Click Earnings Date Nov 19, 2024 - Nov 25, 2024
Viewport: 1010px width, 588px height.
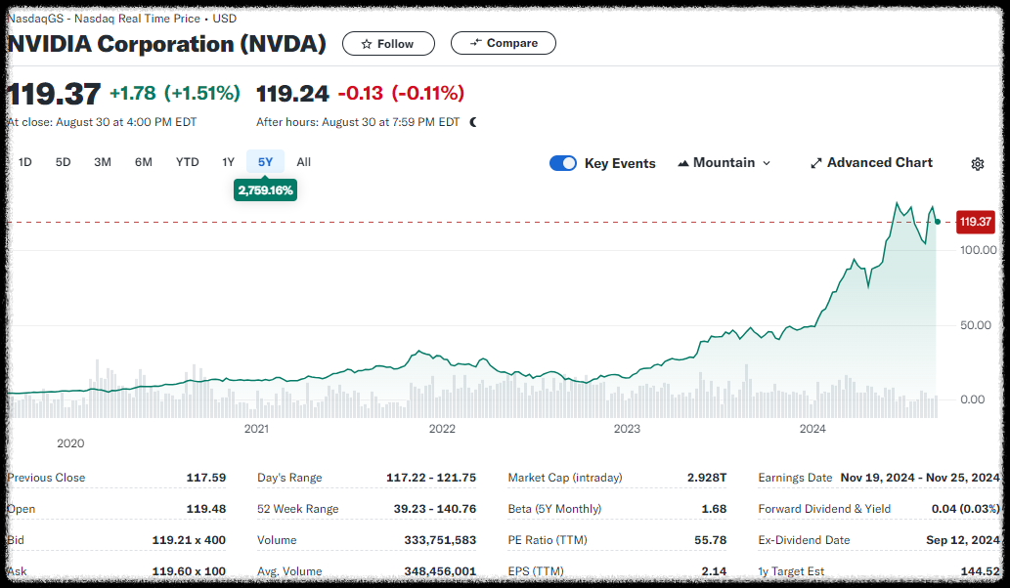pos(920,478)
